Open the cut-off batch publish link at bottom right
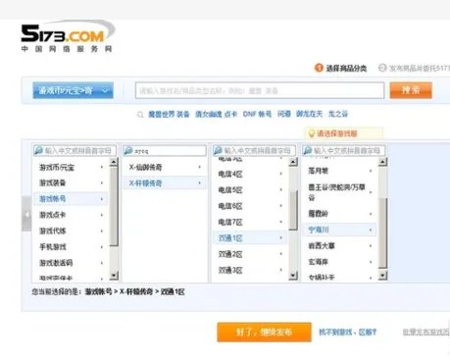The width and height of the screenshot is (450, 361). [x=425, y=332]
